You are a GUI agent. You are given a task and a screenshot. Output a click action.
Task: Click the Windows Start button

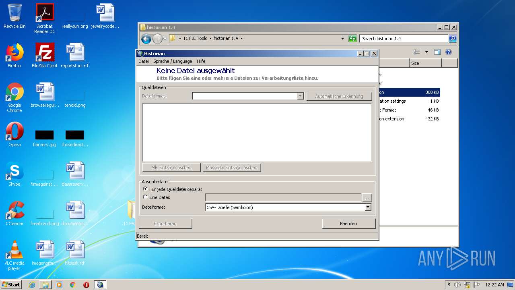pyautogui.click(x=11, y=285)
